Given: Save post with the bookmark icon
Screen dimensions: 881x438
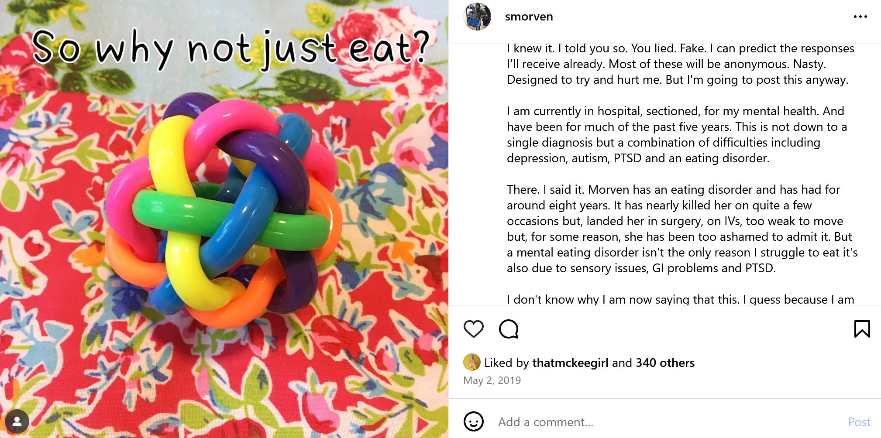Looking at the screenshot, I should 862,329.
